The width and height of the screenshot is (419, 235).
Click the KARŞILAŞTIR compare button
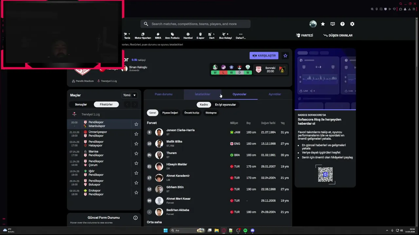coord(264,55)
